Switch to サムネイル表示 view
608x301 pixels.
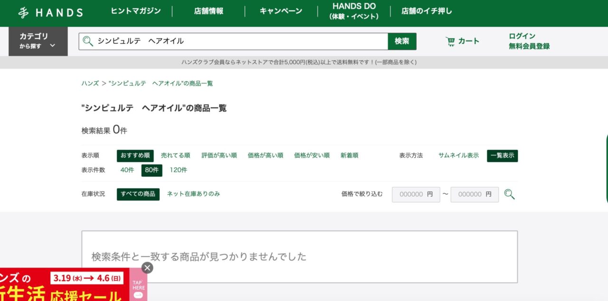pos(458,155)
